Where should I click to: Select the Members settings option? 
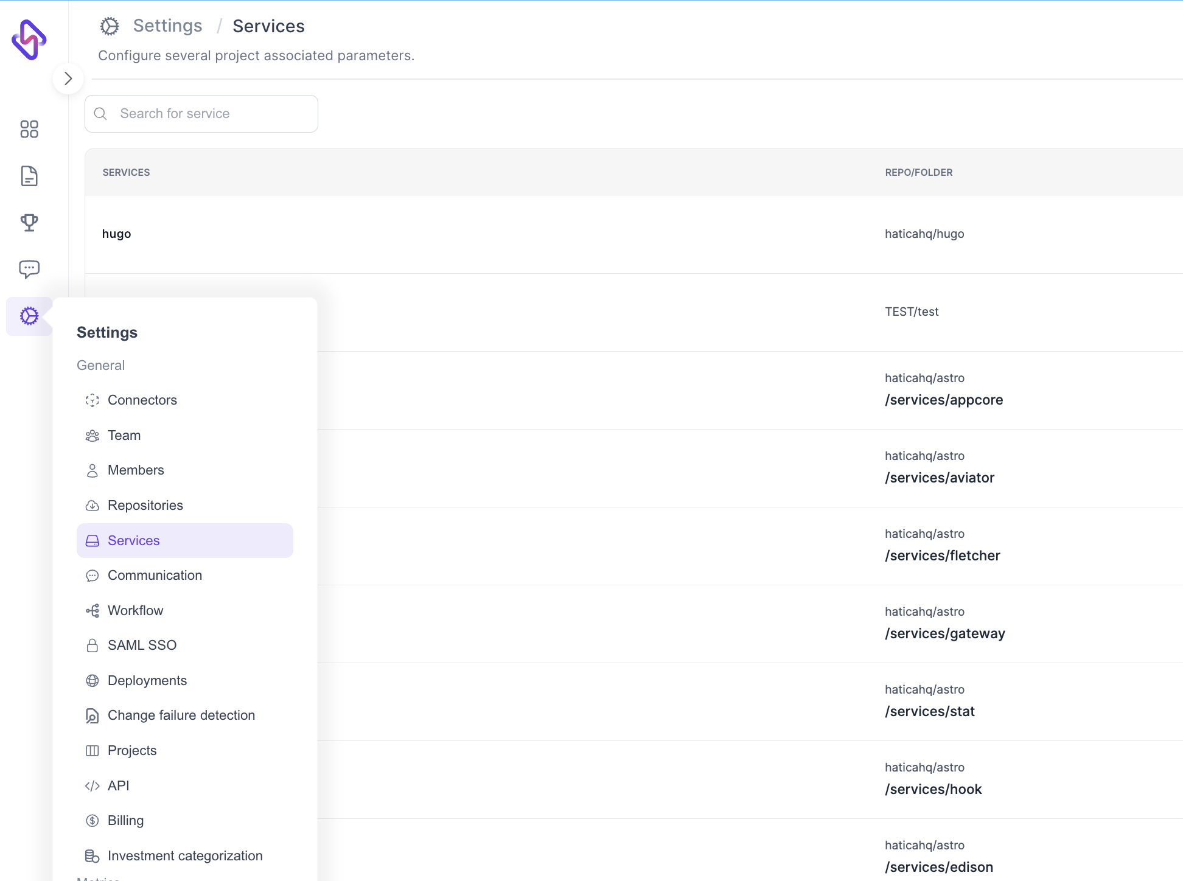pos(136,470)
